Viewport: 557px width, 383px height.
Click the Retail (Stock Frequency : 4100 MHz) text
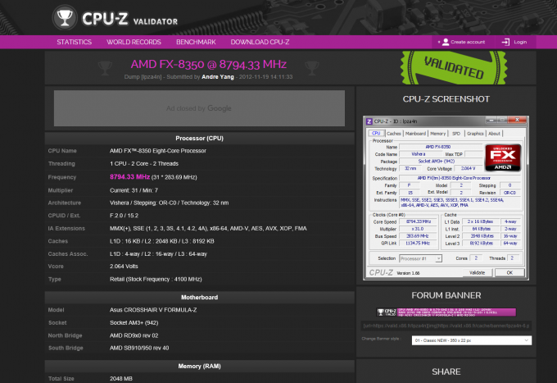point(156,279)
